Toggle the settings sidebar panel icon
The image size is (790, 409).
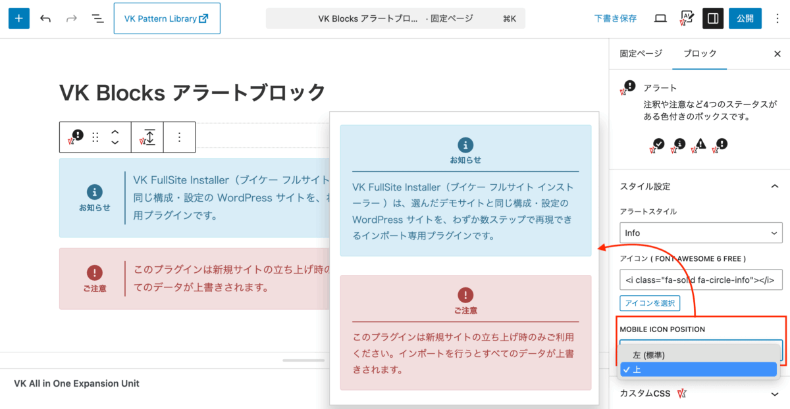(x=713, y=18)
